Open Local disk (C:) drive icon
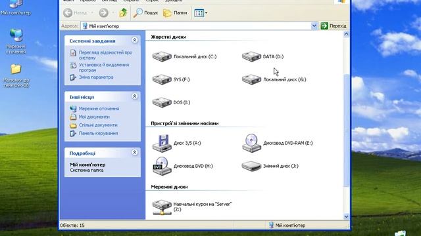The image size is (421, 236). [x=162, y=57]
